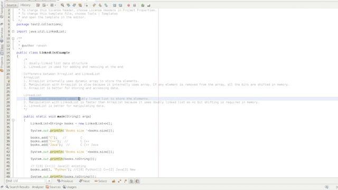
Task: Click the LinkedList<String> books declaration
Action: (71, 123)
